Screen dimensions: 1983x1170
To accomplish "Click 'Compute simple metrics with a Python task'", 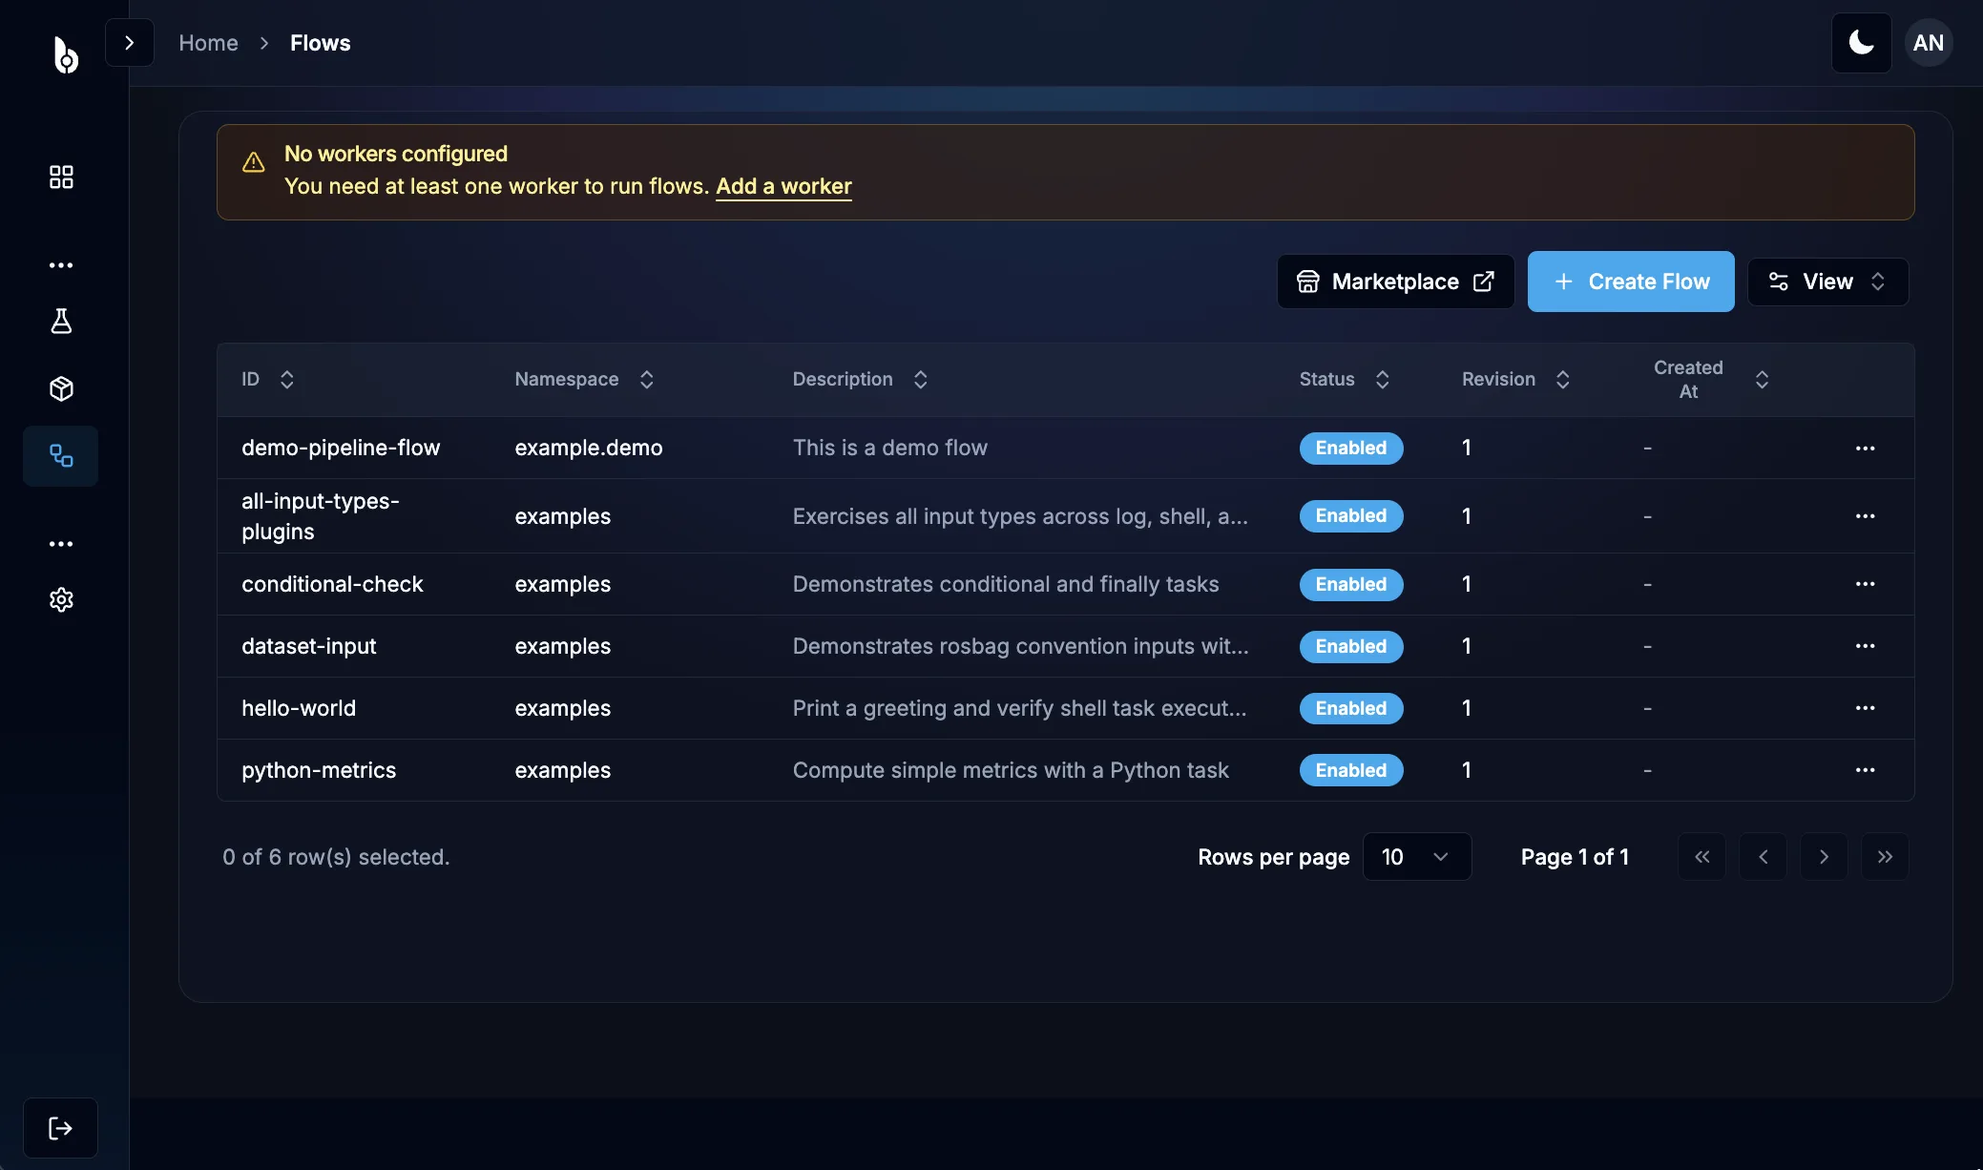I will (1011, 770).
